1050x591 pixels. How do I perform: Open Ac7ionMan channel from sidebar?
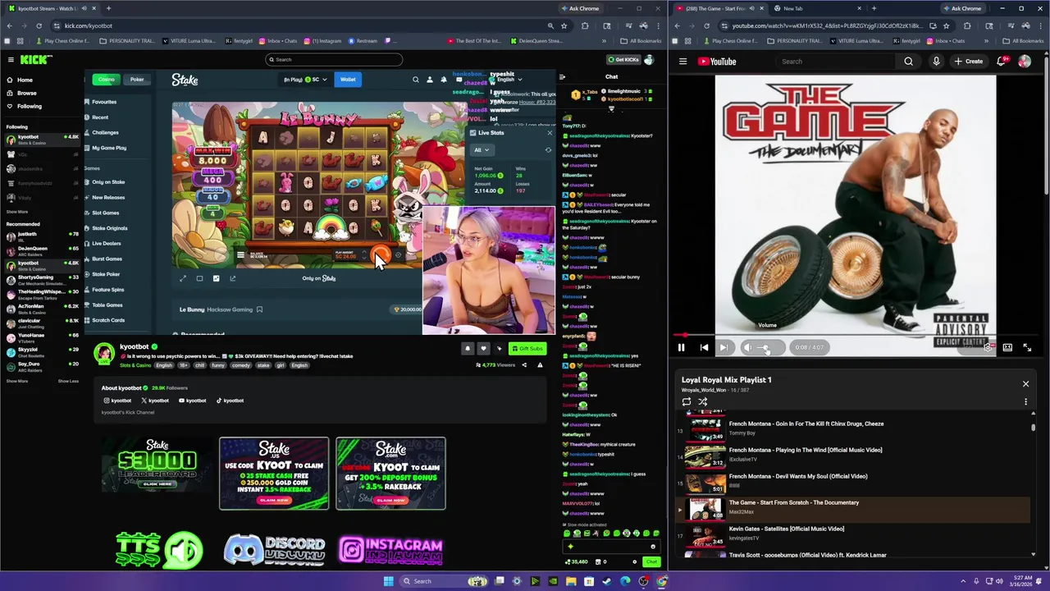[x=41, y=308]
